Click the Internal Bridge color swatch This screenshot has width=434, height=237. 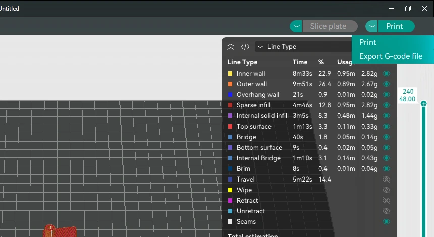(x=230, y=158)
